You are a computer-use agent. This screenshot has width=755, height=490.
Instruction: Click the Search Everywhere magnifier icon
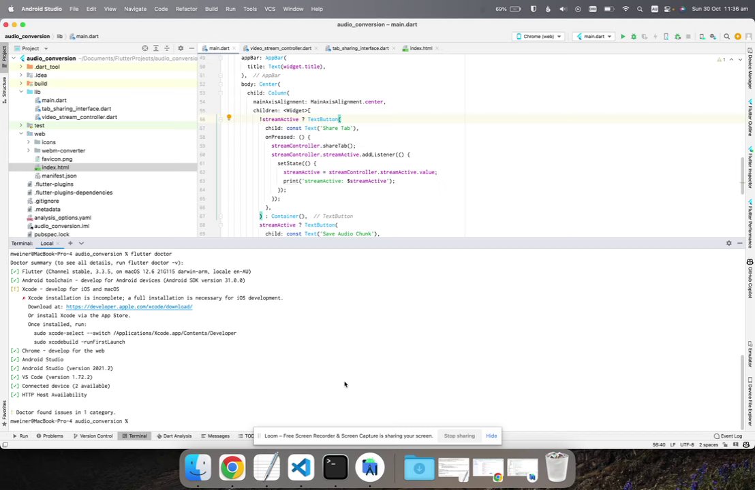click(x=726, y=37)
